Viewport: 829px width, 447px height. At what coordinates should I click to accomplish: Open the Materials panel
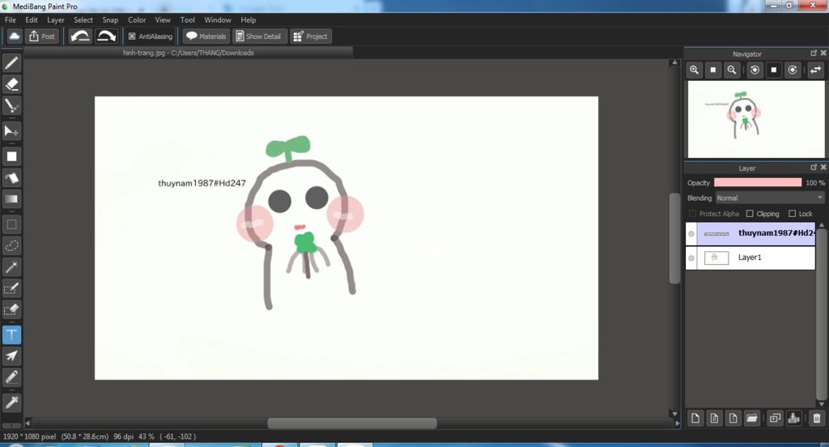[206, 36]
